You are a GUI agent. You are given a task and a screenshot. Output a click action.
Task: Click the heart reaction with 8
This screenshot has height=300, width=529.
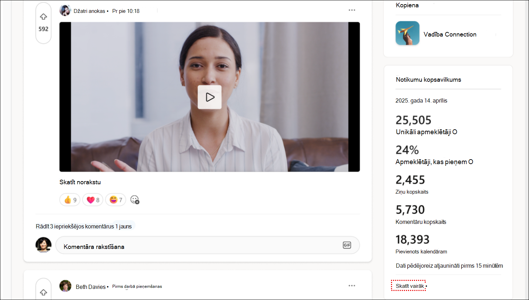pos(93,200)
